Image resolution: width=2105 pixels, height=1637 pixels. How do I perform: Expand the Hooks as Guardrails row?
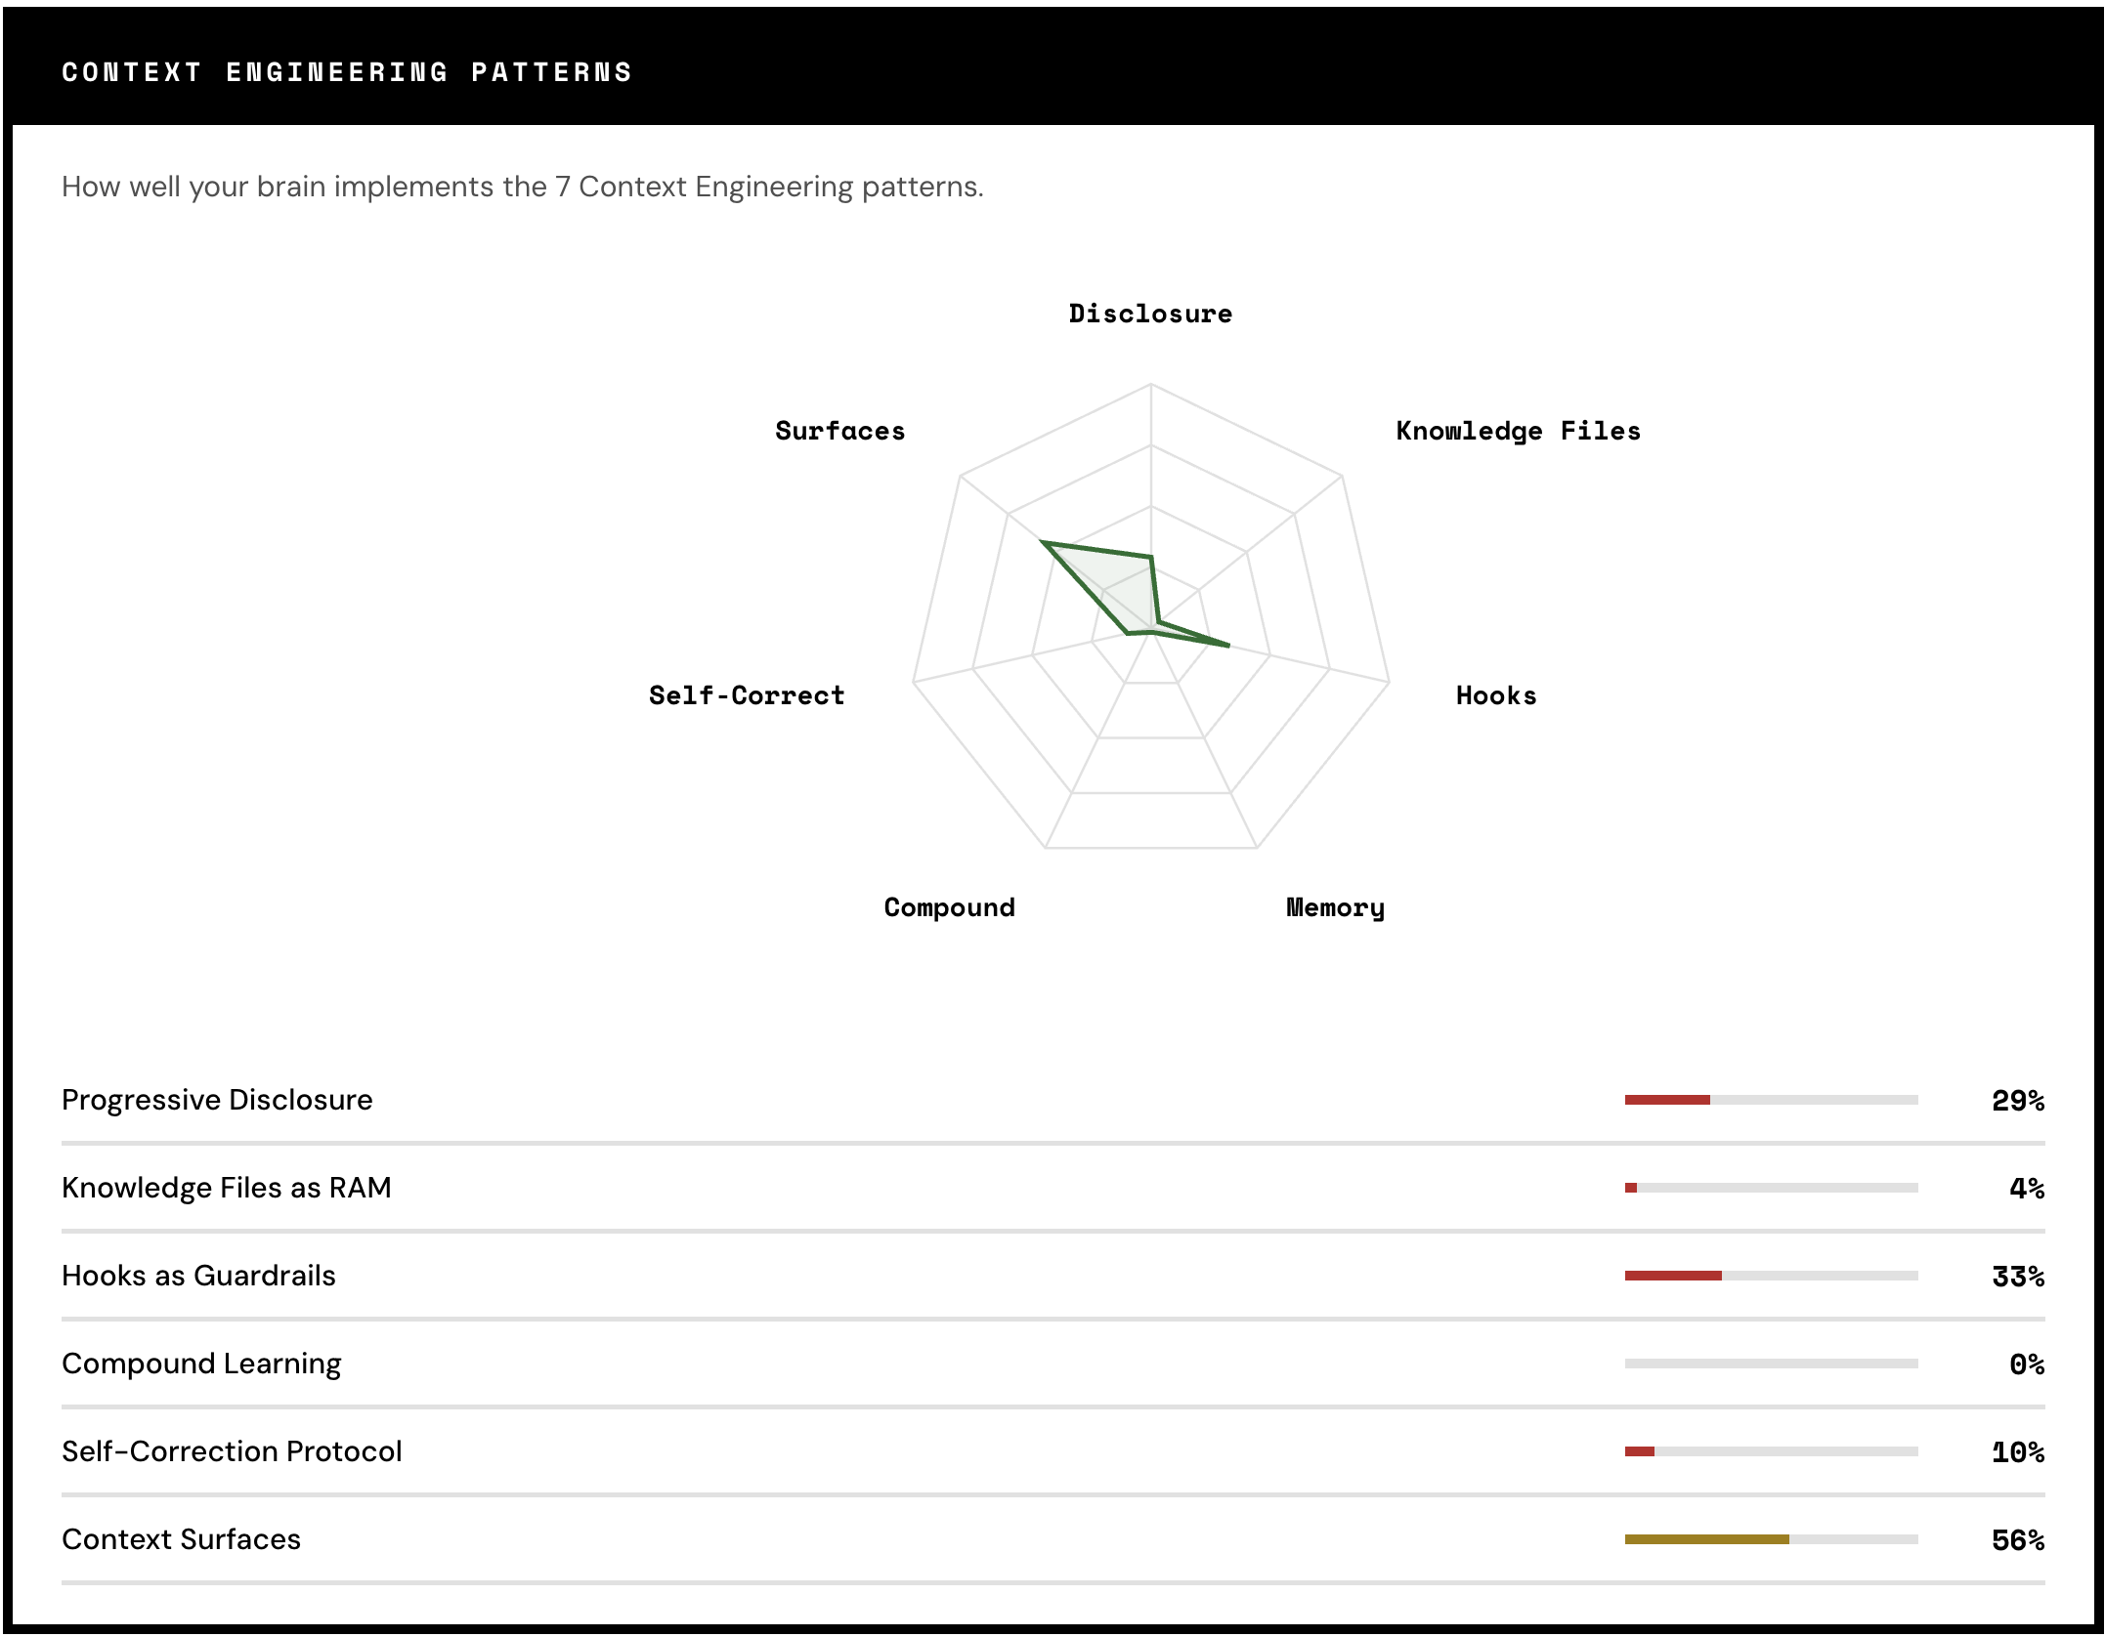click(198, 1275)
